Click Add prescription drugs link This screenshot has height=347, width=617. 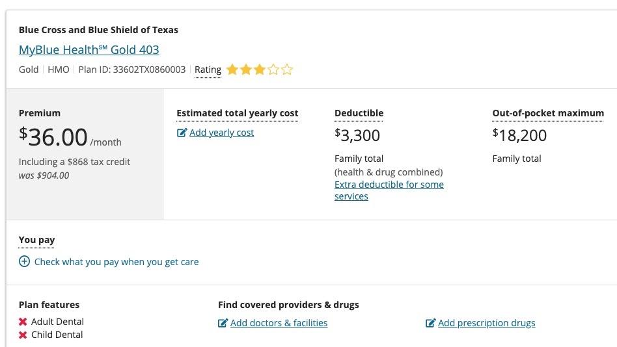(486, 323)
